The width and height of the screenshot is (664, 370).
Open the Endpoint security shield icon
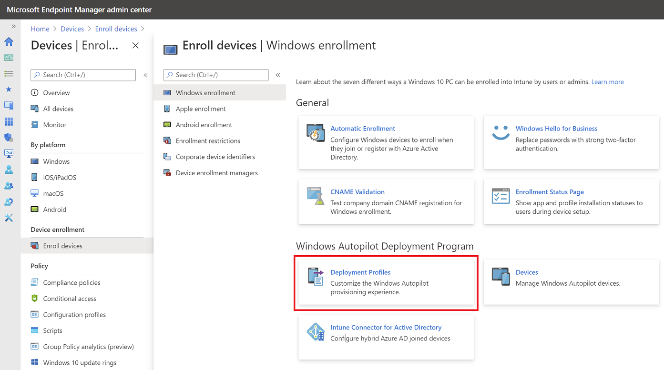click(x=9, y=138)
